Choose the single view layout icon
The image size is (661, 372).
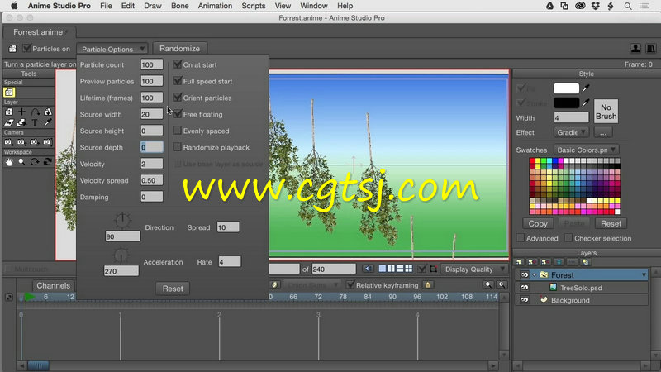[x=383, y=269]
